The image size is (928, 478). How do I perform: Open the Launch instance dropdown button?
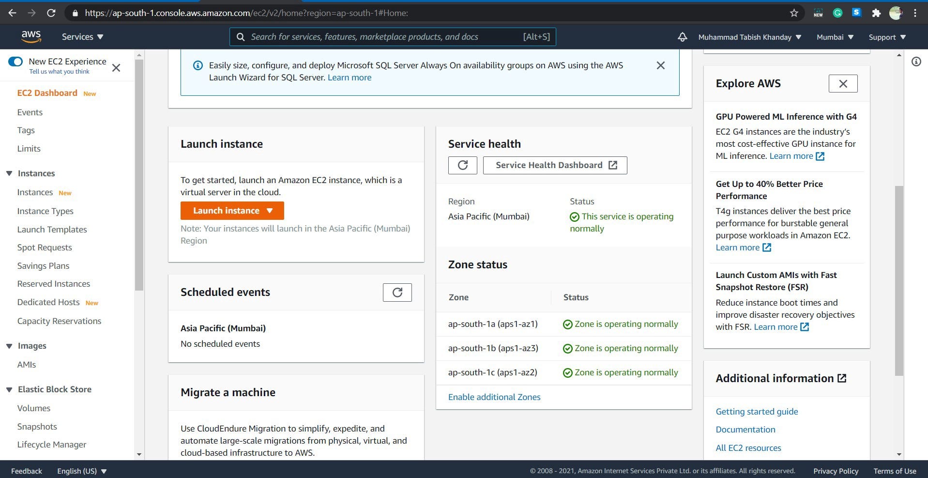point(232,211)
